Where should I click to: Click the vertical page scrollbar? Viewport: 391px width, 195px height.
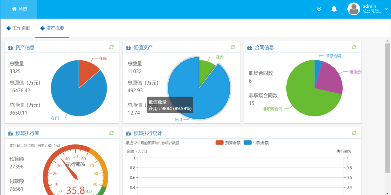(387, 107)
